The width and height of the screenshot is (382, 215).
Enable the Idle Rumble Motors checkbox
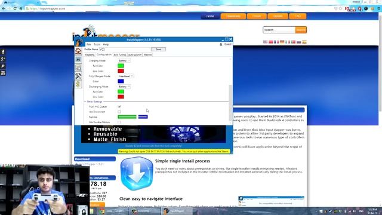pyautogui.click(x=119, y=122)
